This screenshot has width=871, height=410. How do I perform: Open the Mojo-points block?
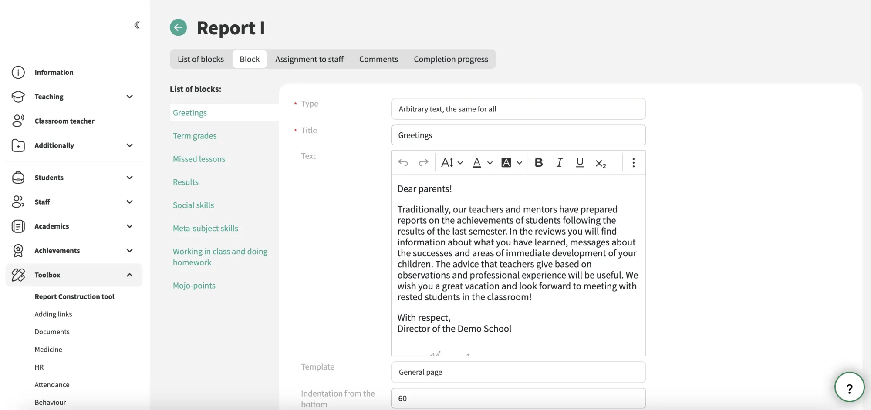pos(194,286)
